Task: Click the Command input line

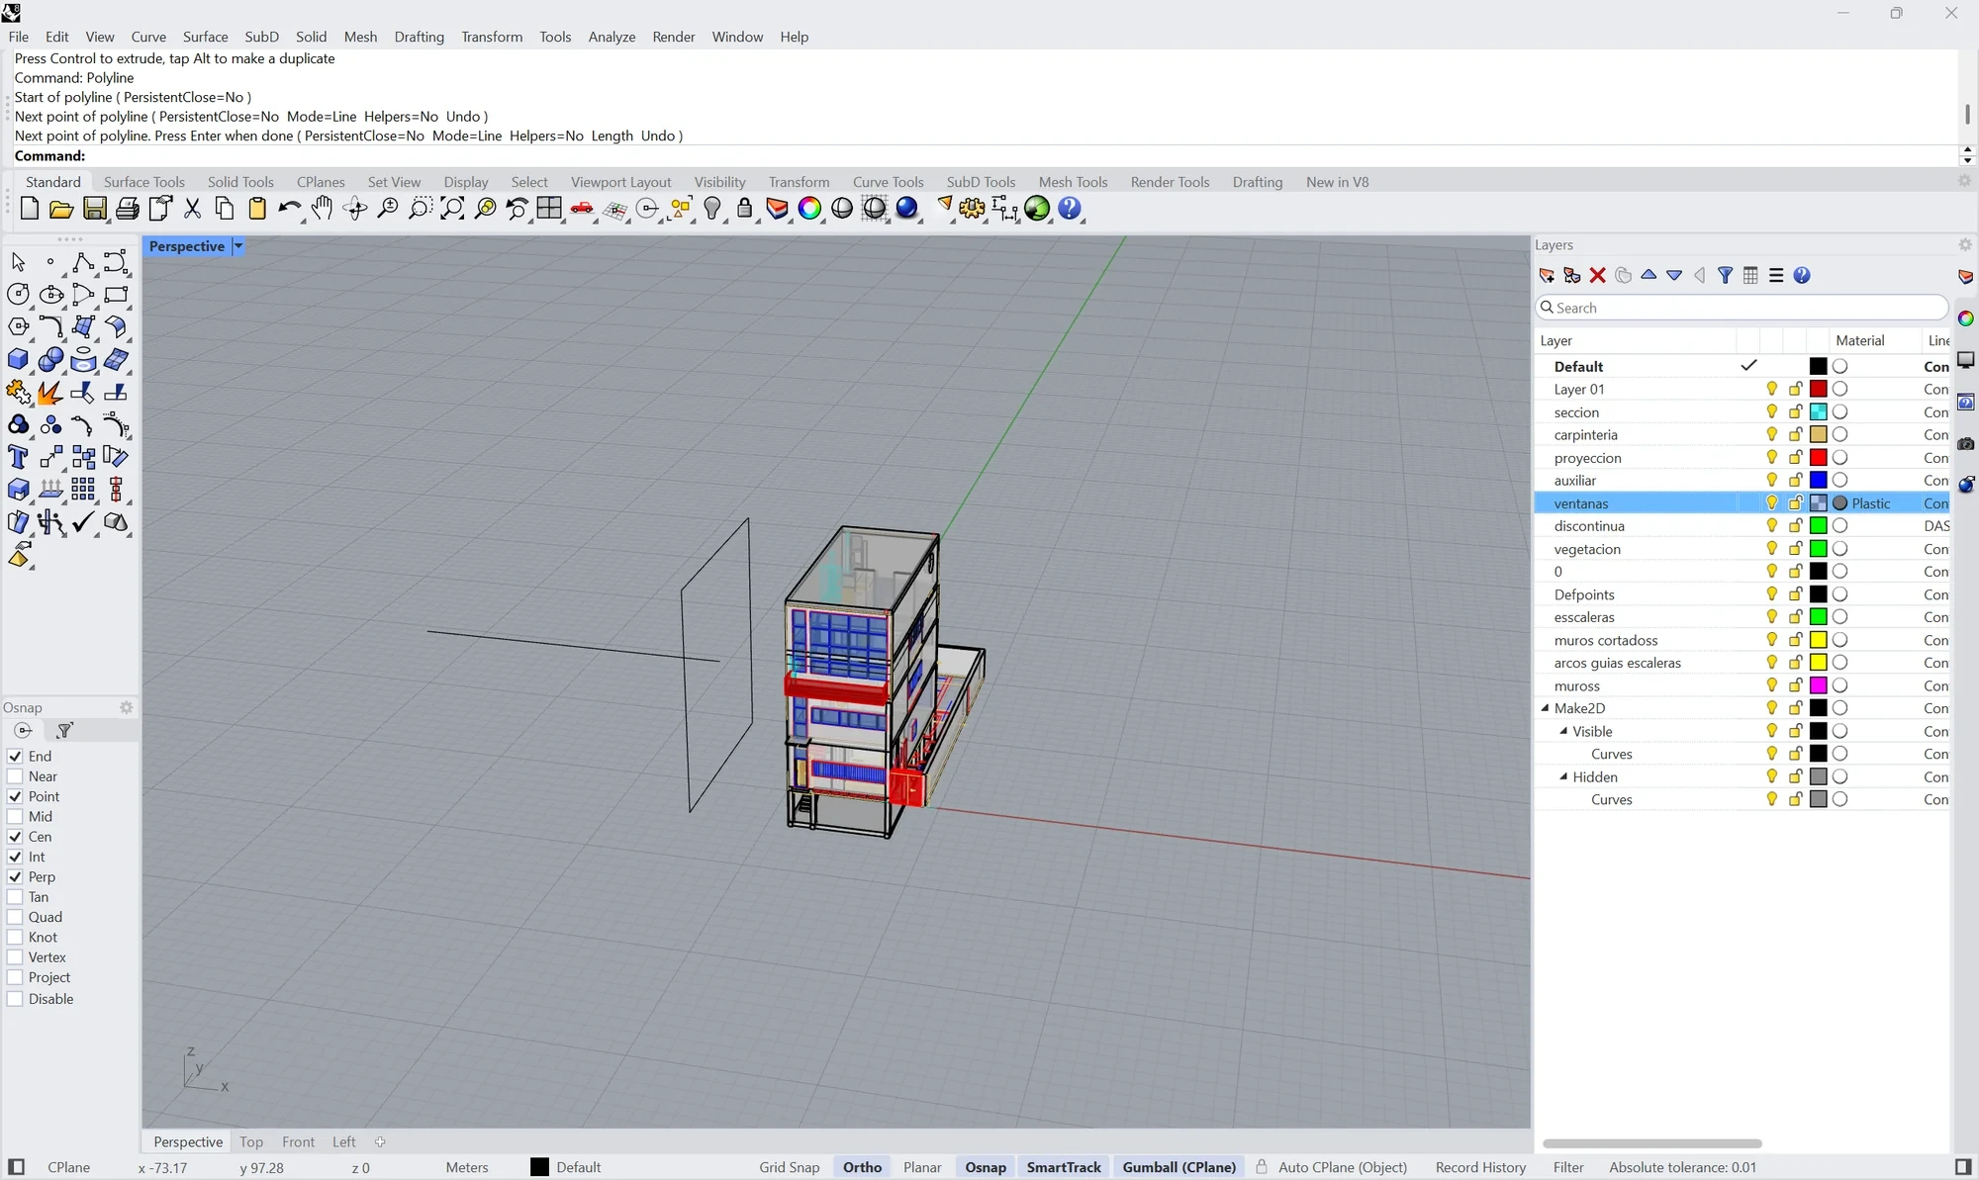Action: point(985,156)
